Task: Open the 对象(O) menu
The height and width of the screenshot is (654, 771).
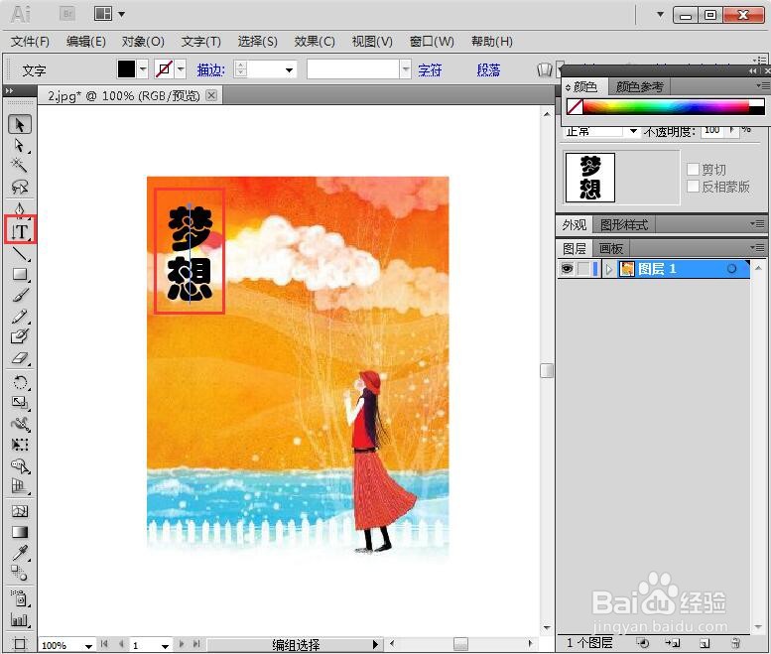Action: coord(143,42)
